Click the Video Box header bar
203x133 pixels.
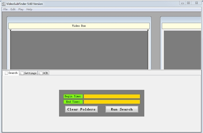click(x=79, y=26)
